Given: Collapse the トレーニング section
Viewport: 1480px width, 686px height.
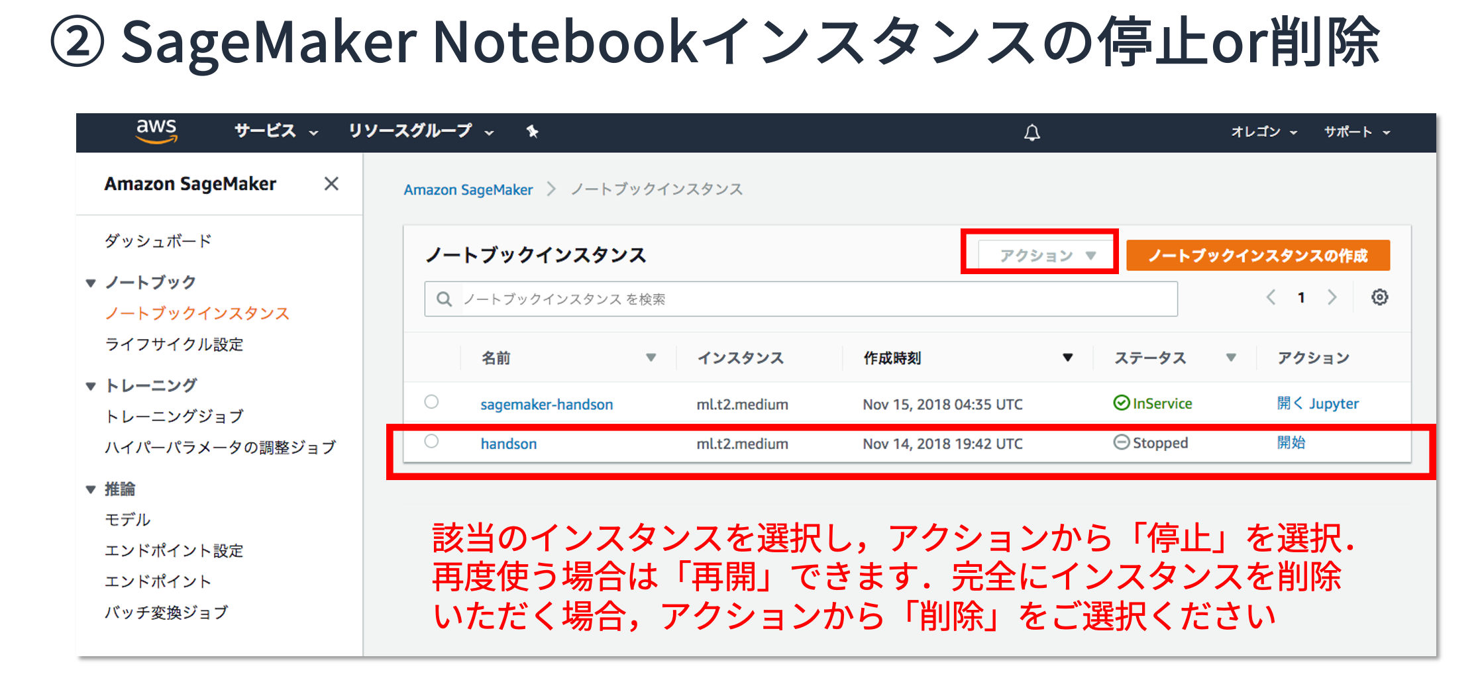Looking at the screenshot, I should click(x=91, y=386).
